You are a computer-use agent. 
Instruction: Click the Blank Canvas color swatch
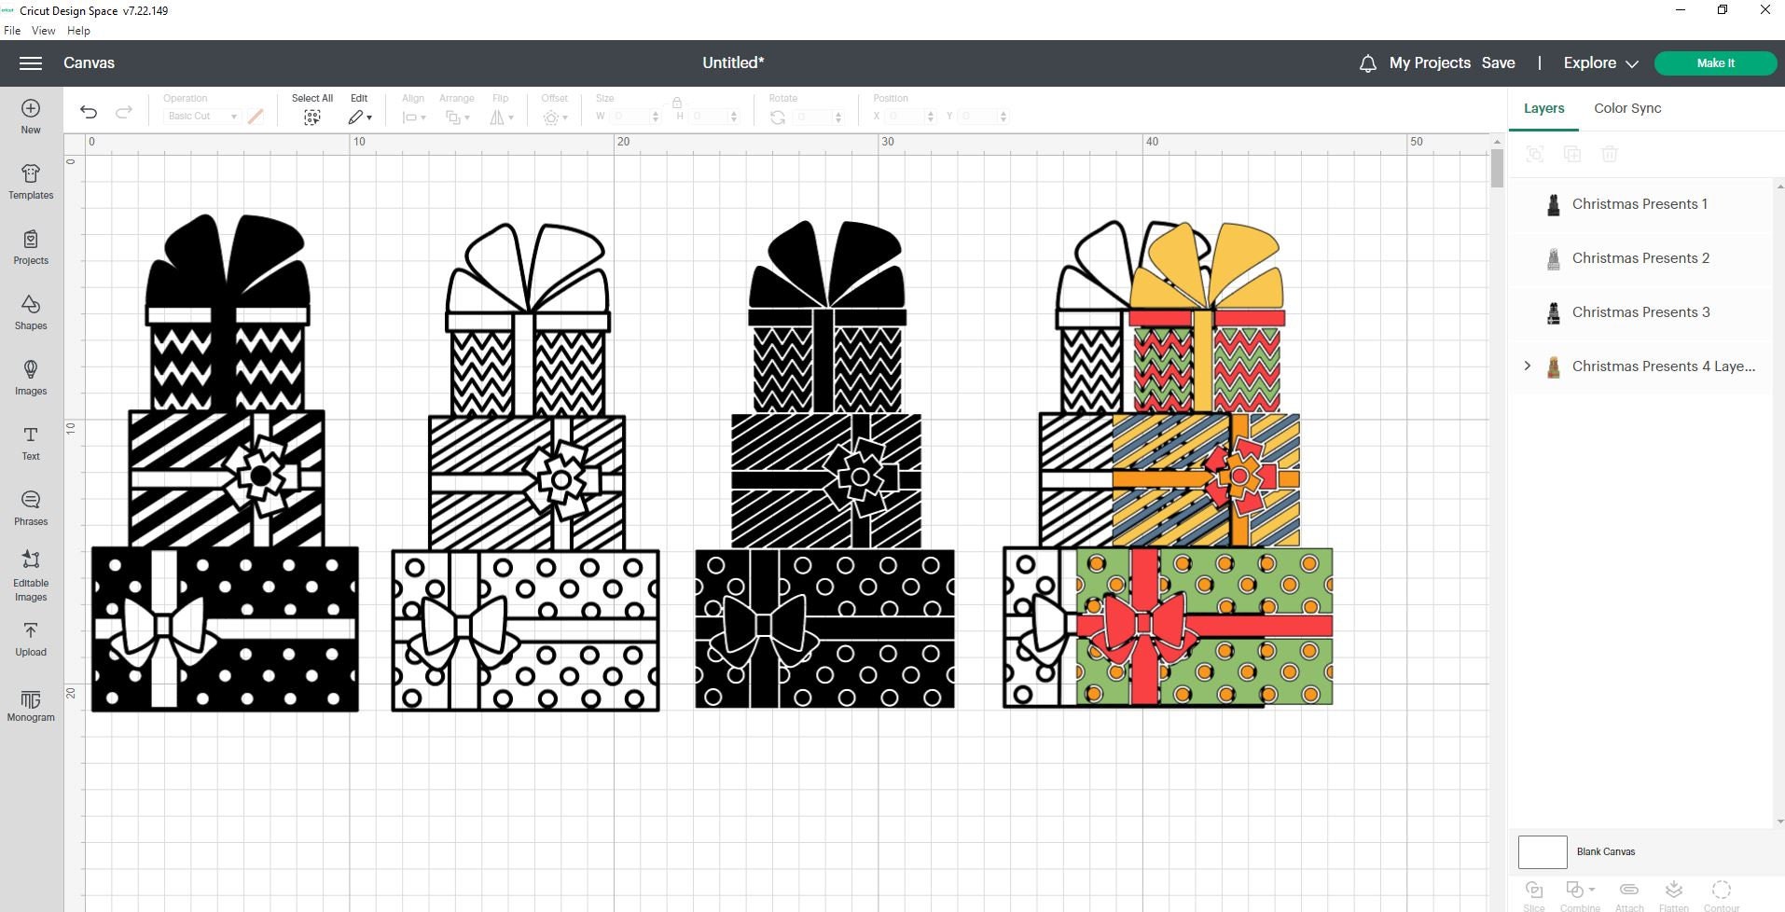coord(1541,851)
